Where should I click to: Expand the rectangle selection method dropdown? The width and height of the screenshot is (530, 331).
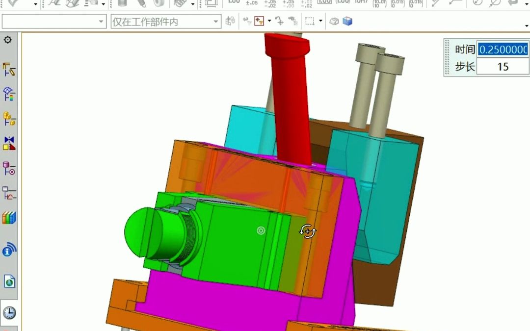click(320, 21)
